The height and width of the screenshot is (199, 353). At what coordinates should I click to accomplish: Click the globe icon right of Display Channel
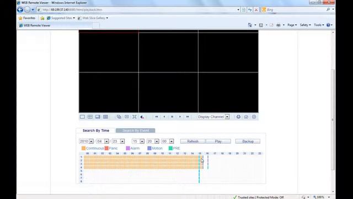click(x=238, y=117)
